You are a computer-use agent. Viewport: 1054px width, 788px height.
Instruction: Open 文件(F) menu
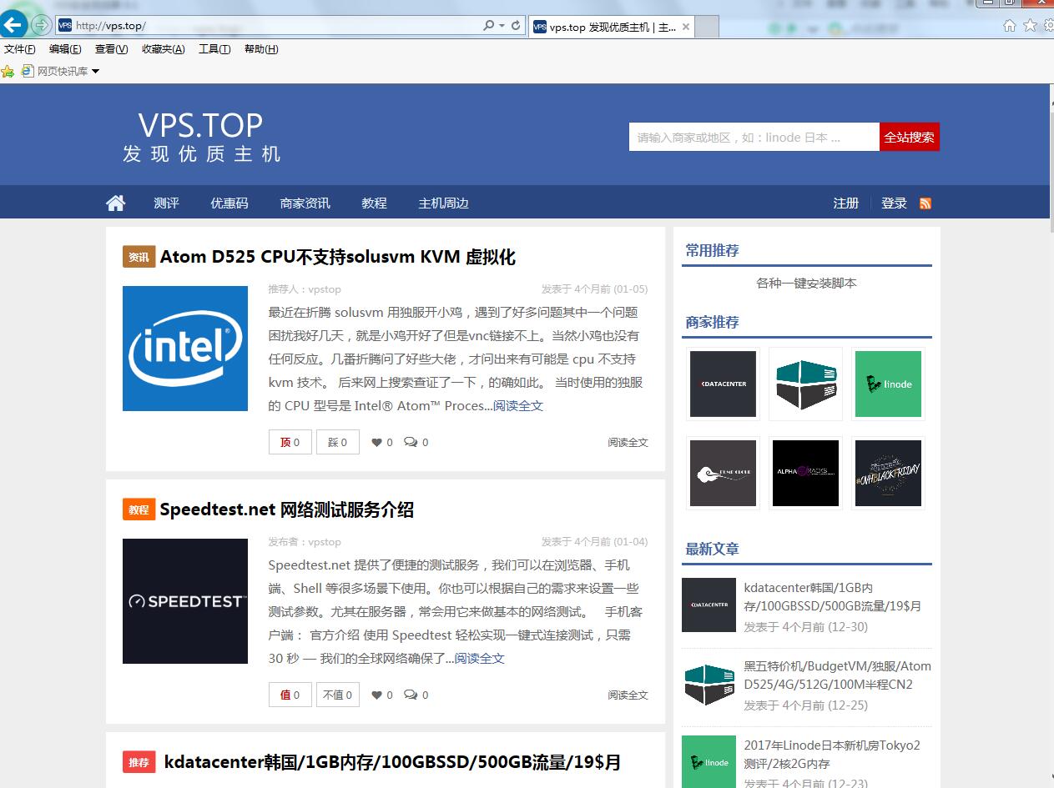pyautogui.click(x=20, y=49)
